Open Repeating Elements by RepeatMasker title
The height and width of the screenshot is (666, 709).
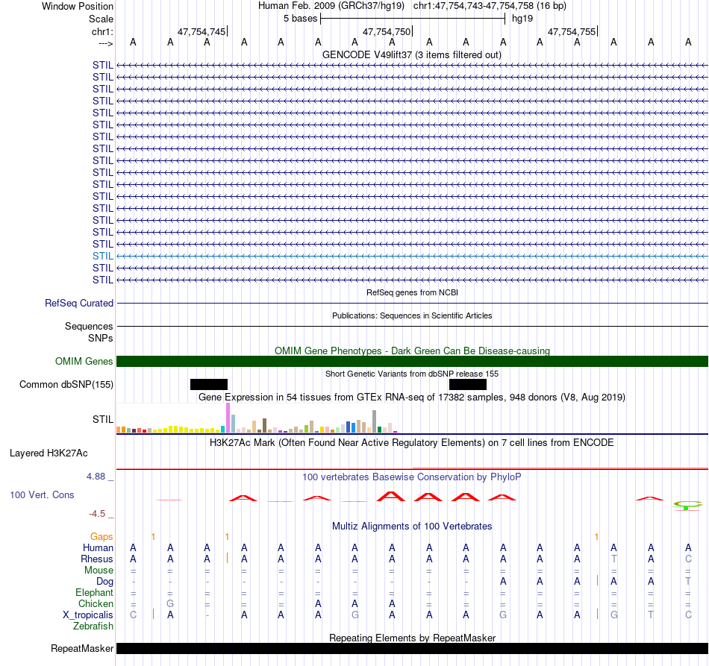point(412,638)
